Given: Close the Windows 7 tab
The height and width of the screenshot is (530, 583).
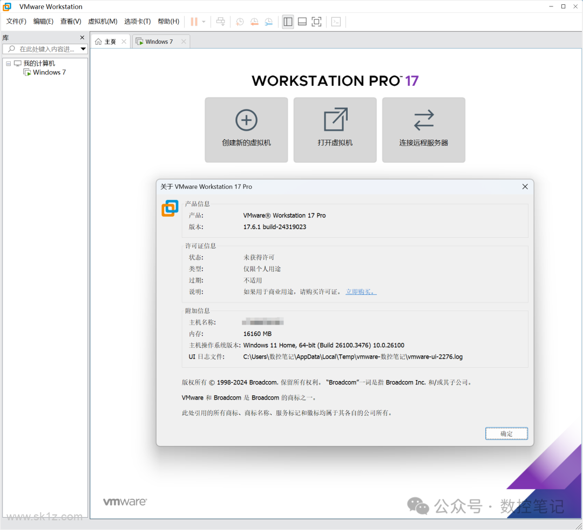Looking at the screenshot, I should [x=184, y=42].
